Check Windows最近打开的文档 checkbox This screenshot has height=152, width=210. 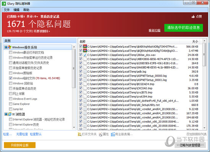point(10,52)
